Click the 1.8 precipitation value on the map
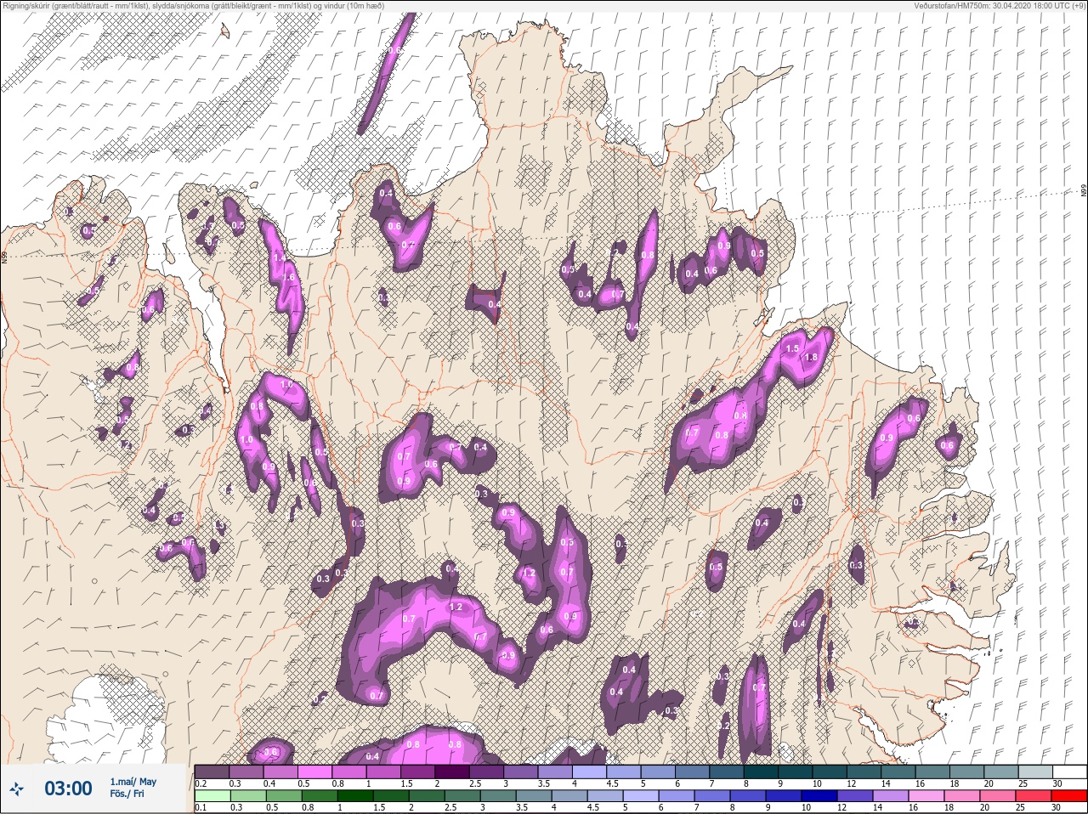 click(810, 358)
